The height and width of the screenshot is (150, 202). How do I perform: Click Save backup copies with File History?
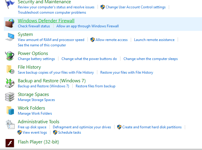56,72
